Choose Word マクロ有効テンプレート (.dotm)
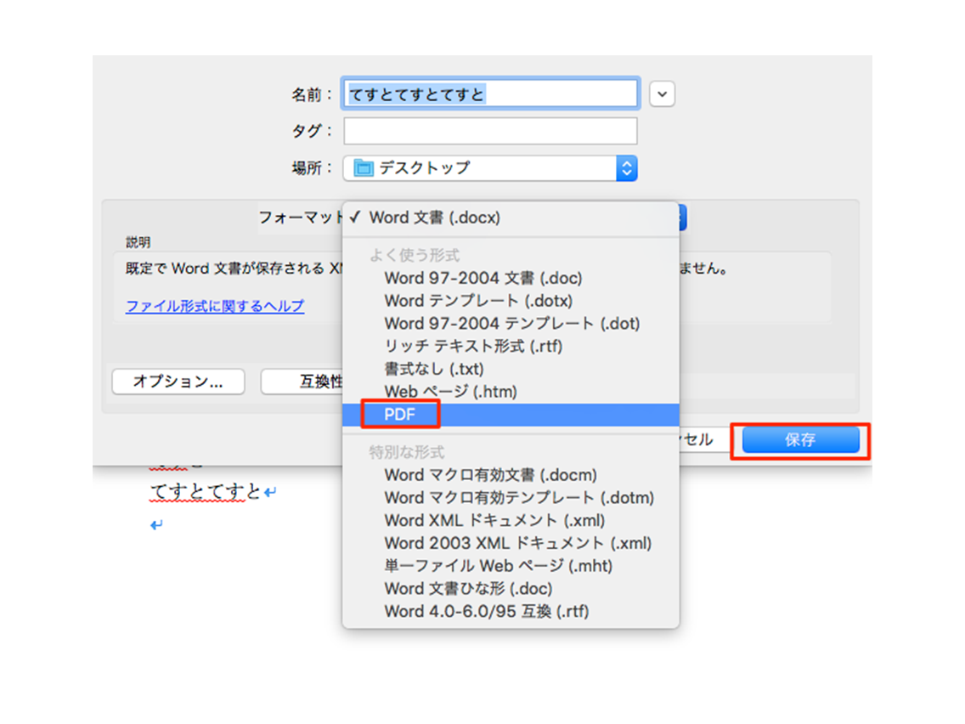965x724 pixels. (x=511, y=498)
